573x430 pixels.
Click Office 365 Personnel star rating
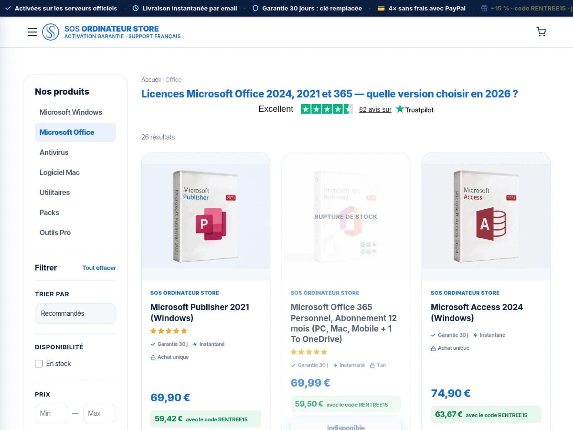(309, 352)
